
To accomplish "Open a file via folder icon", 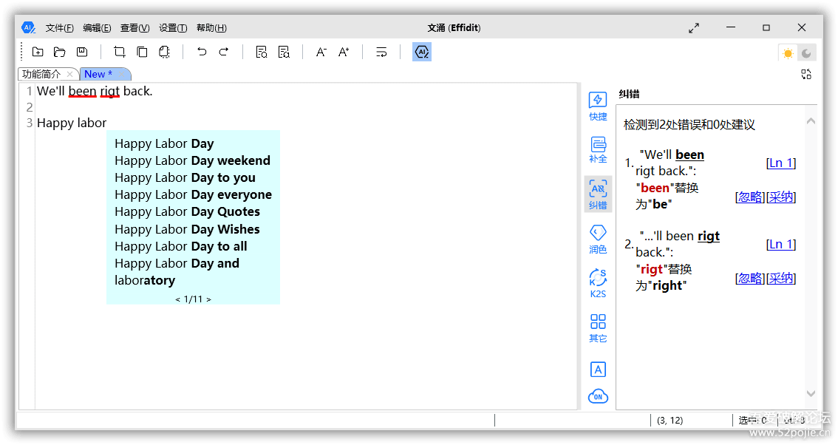I will pyautogui.click(x=59, y=52).
